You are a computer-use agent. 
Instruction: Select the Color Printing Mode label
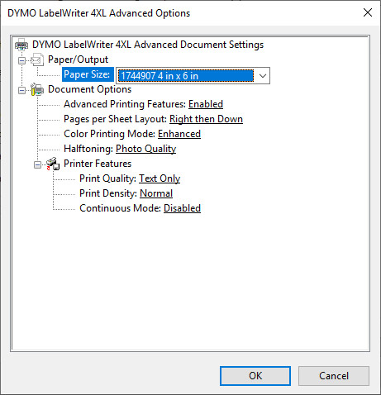tap(109, 134)
